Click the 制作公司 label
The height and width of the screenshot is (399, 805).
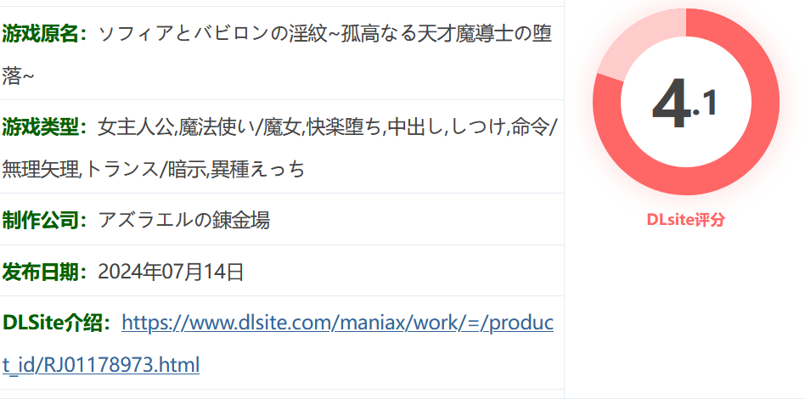coord(46,220)
